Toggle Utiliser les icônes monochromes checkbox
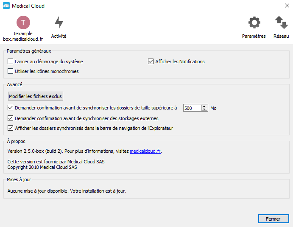Screen dimensions: 293x227 point(11,71)
